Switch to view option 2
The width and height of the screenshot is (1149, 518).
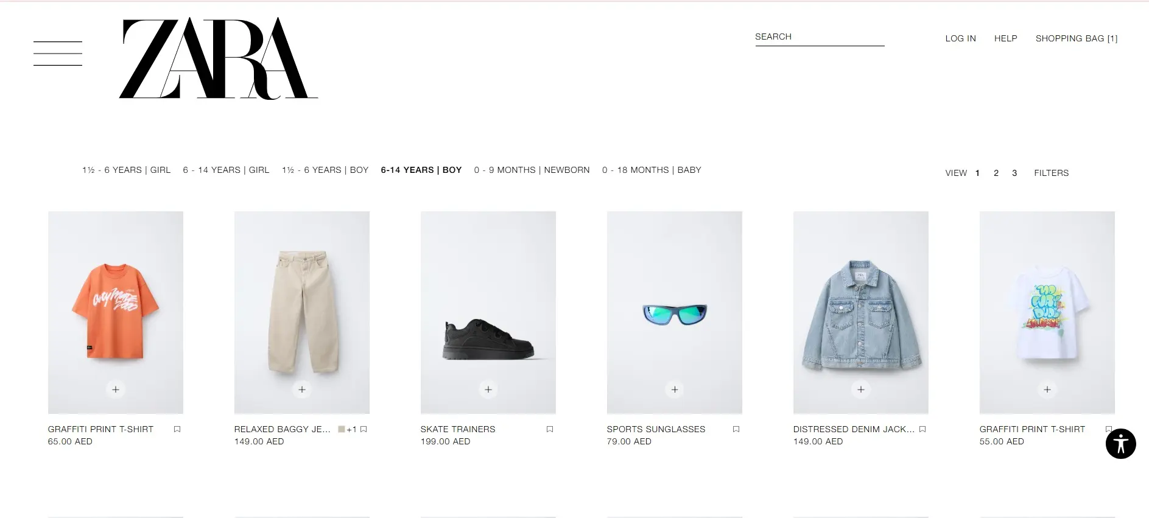click(x=996, y=173)
